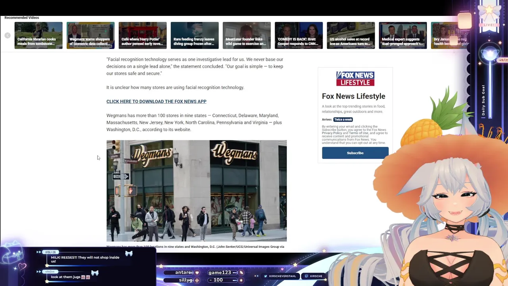Open the 'Wegmans warns shoppers' video thumbnail
Image resolution: width=508 pixels, height=286 pixels.
pos(90,35)
